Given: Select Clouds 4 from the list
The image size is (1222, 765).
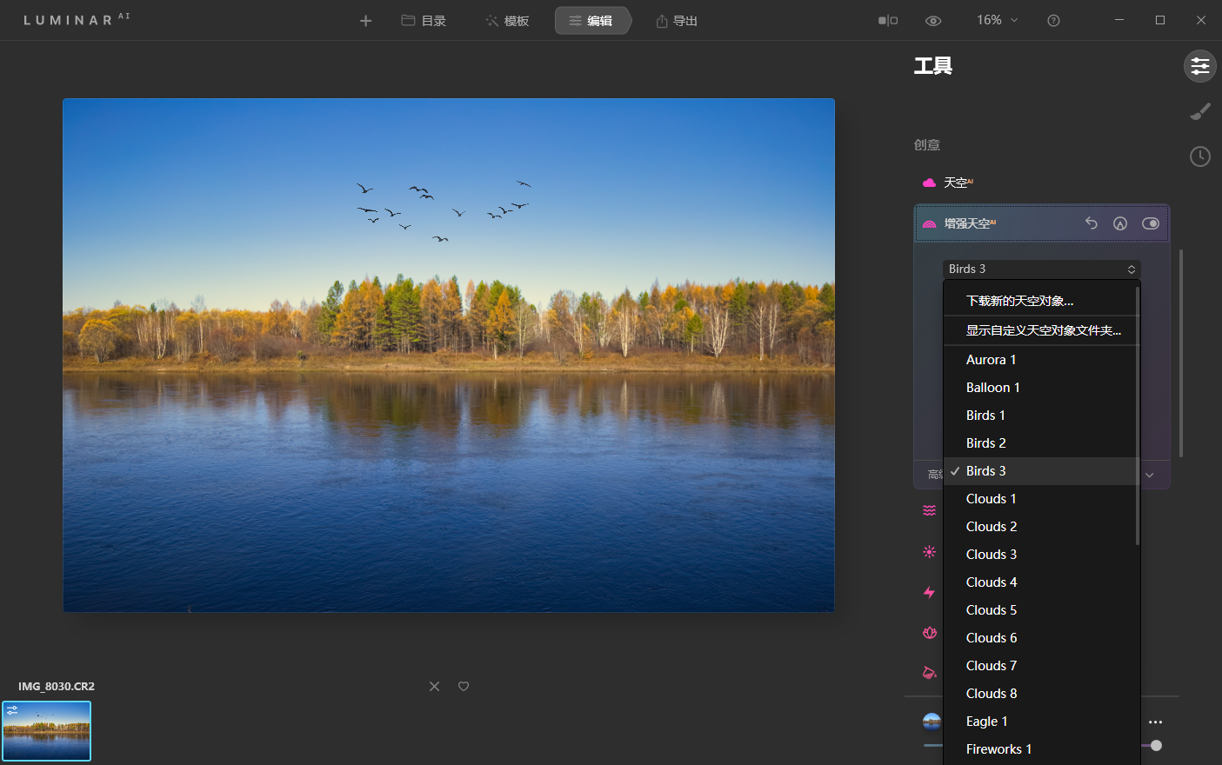Looking at the screenshot, I should [992, 582].
